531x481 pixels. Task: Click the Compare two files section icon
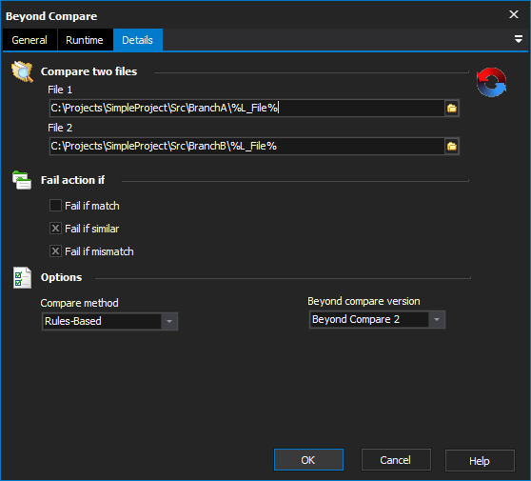[x=22, y=71]
